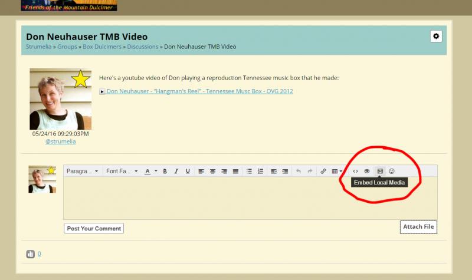Insert a numbered list
472x280 pixels.
pyautogui.click(x=260, y=171)
